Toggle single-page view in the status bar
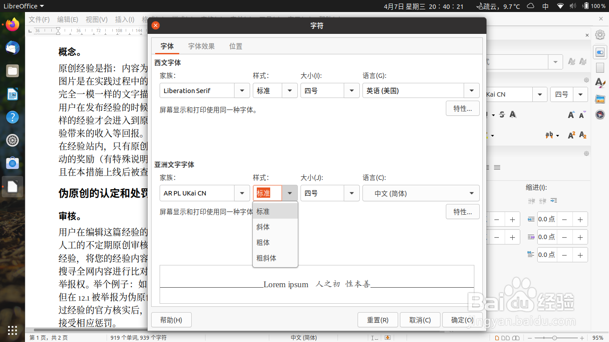The image size is (609, 342). click(x=497, y=338)
